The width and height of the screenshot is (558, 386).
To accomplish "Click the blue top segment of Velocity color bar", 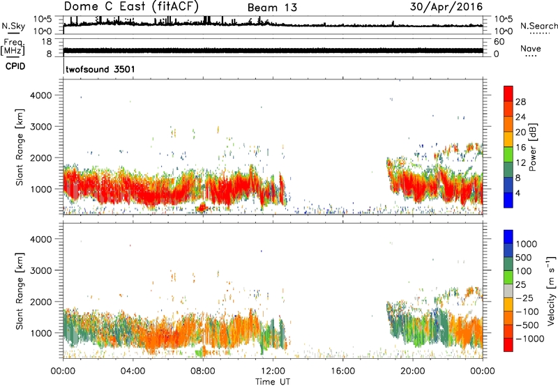I will pyautogui.click(x=508, y=237).
